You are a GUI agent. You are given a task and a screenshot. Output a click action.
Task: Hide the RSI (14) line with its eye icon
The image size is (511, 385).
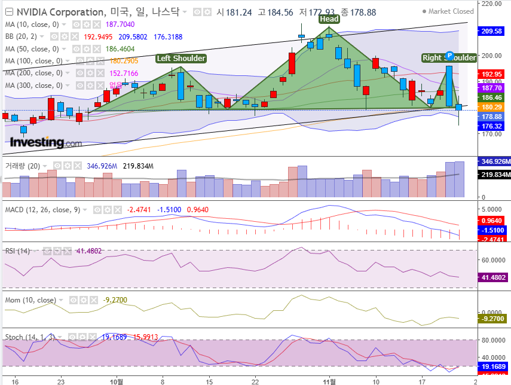tap(47, 251)
